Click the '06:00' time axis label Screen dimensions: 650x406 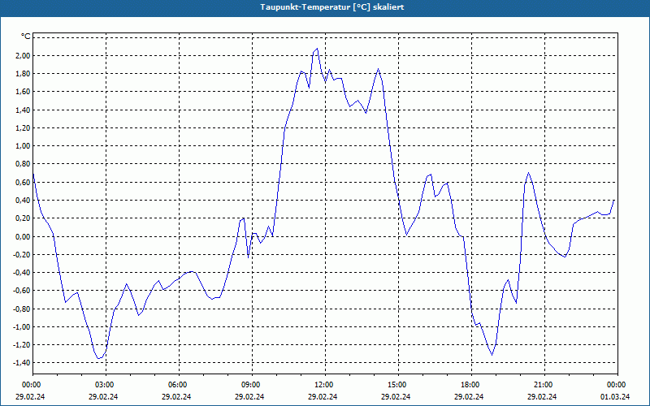[177, 385]
